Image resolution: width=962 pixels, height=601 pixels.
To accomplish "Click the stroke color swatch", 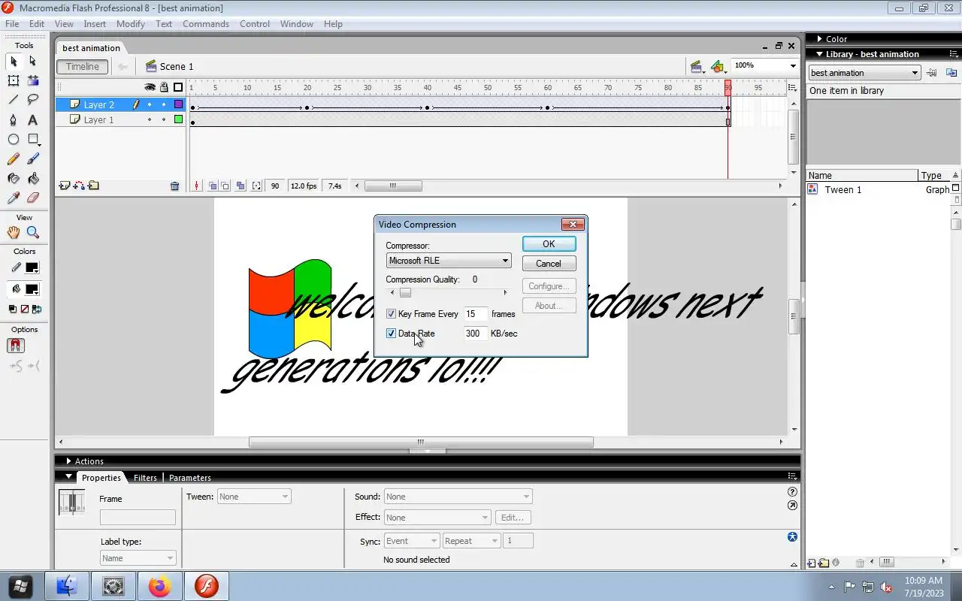I will (32, 267).
